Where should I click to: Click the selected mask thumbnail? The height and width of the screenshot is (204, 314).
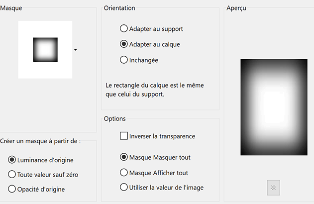click(x=45, y=50)
